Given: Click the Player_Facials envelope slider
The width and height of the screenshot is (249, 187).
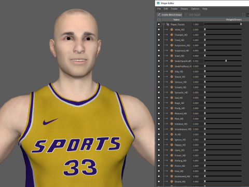Looking at the screenshot, I should pyautogui.click(x=223, y=24).
